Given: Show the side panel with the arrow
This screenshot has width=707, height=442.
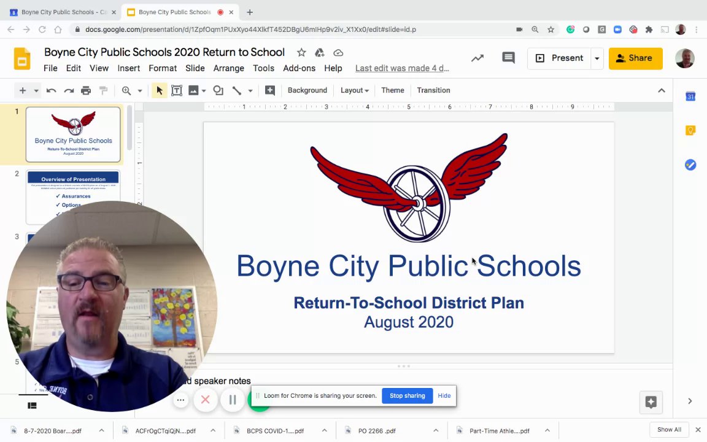Looking at the screenshot, I should (x=690, y=401).
